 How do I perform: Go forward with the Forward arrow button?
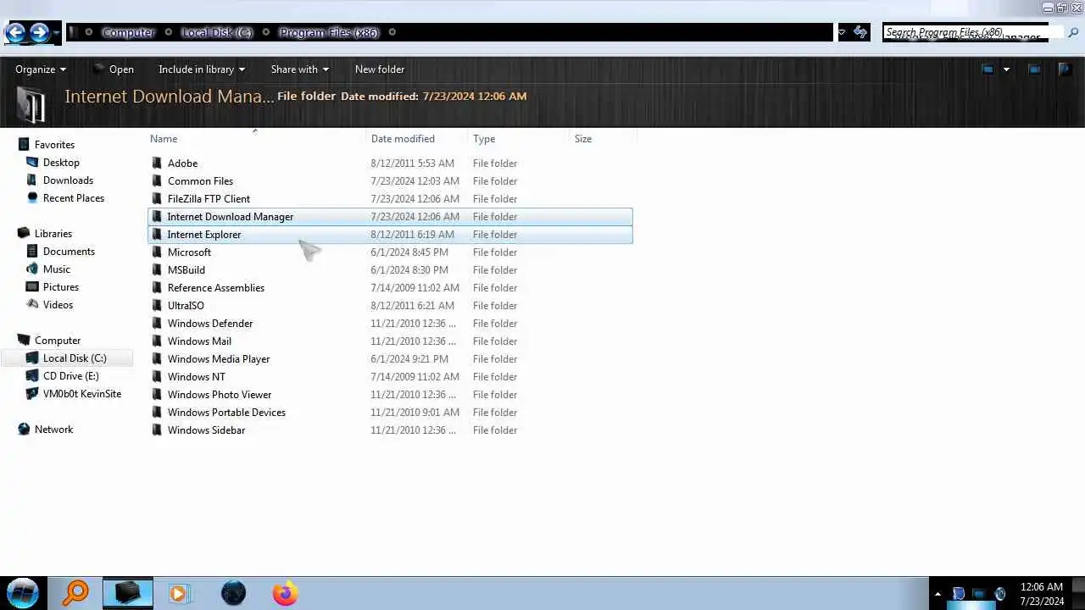tap(40, 33)
